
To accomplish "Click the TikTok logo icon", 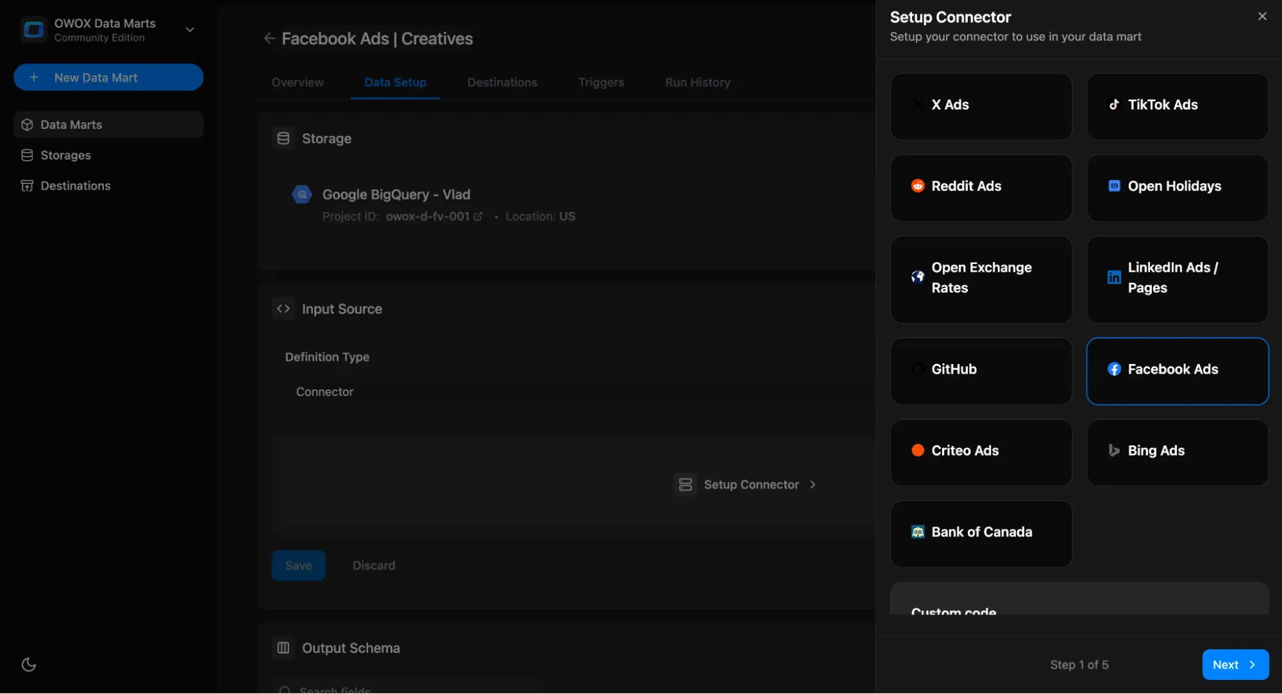I will (x=1114, y=104).
